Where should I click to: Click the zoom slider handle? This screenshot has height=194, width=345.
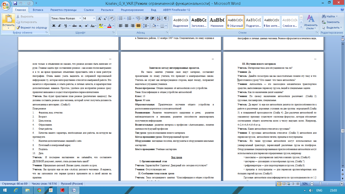tap(321, 183)
